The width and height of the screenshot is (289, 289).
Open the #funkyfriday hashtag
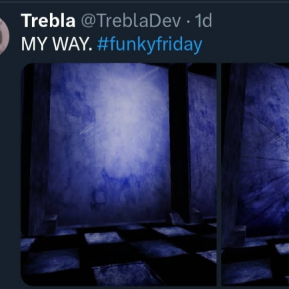click(150, 45)
